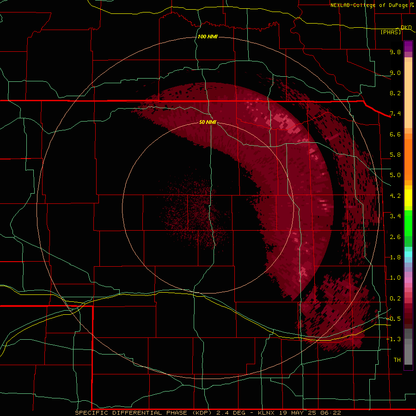This screenshot has width=416, height=416.
Task: Click the -1.3 value on color scale
Action: pyautogui.click(x=393, y=339)
